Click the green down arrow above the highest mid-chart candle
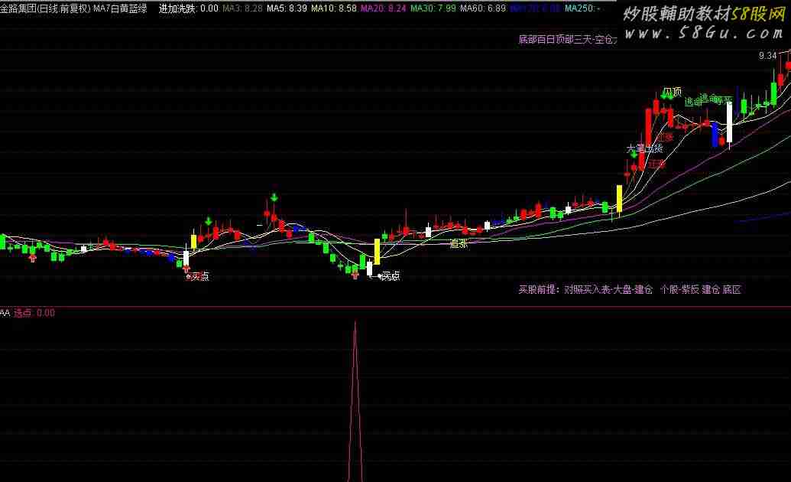The width and height of the screenshot is (791, 482). [274, 199]
